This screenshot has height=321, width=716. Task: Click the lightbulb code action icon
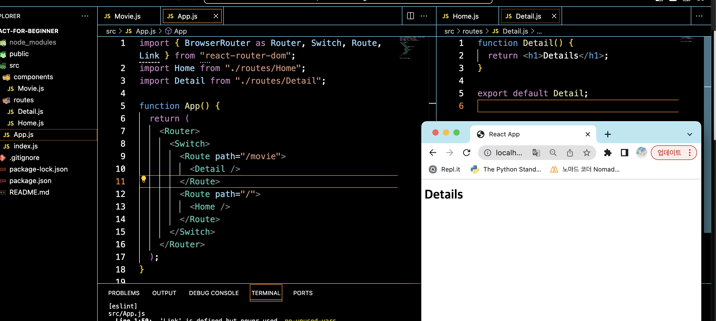point(143,179)
